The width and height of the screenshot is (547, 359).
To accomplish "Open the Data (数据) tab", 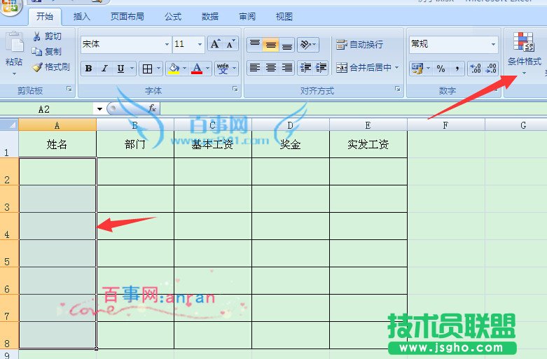I will (210, 16).
